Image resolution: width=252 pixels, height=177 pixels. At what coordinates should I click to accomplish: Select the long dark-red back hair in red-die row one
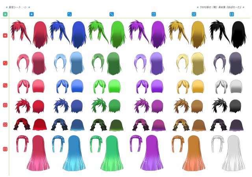pyautogui.click(x=41, y=35)
